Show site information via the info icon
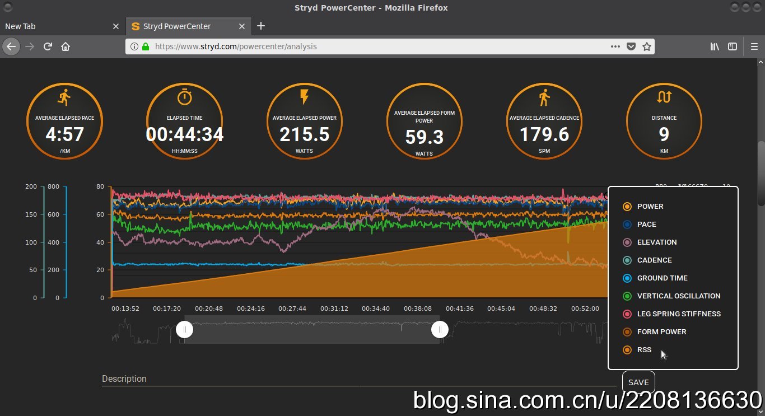This screenshot has width=765, height=416. tap(134, 46)
